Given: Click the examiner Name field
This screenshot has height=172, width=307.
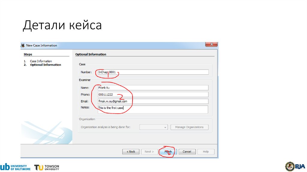Looking at the screenshot, I should coord(153,88).
